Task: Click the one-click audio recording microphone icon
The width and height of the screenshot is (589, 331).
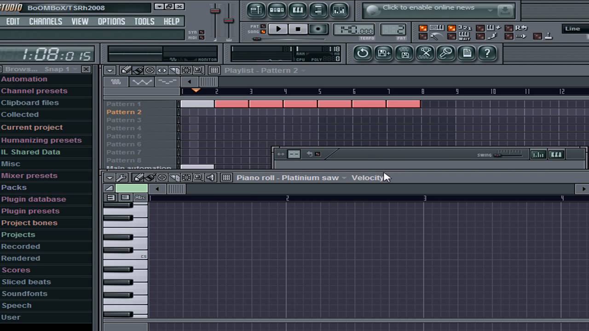Action: [446, 53]
